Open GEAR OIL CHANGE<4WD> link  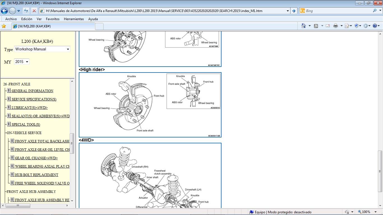[36, 158]
